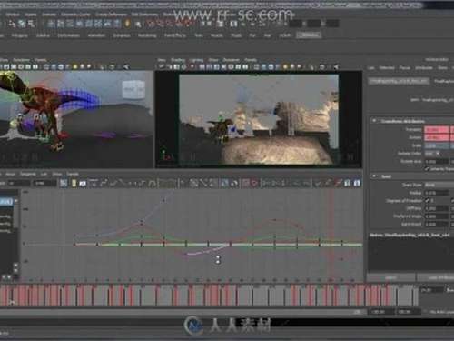Screen dimensions: 454x341
Task: Click the red Translate X value field
Action: pyautogui.click(x=437, y=130)
